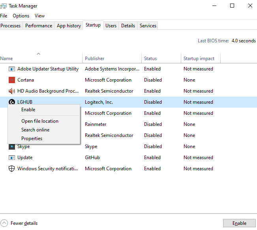Choose Properties in the context menu
The width and height of the screenshot is (257, 230).
tap(44, 139)
